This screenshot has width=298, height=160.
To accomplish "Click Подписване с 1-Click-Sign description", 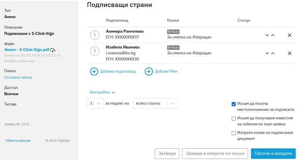I will (29, 33).
